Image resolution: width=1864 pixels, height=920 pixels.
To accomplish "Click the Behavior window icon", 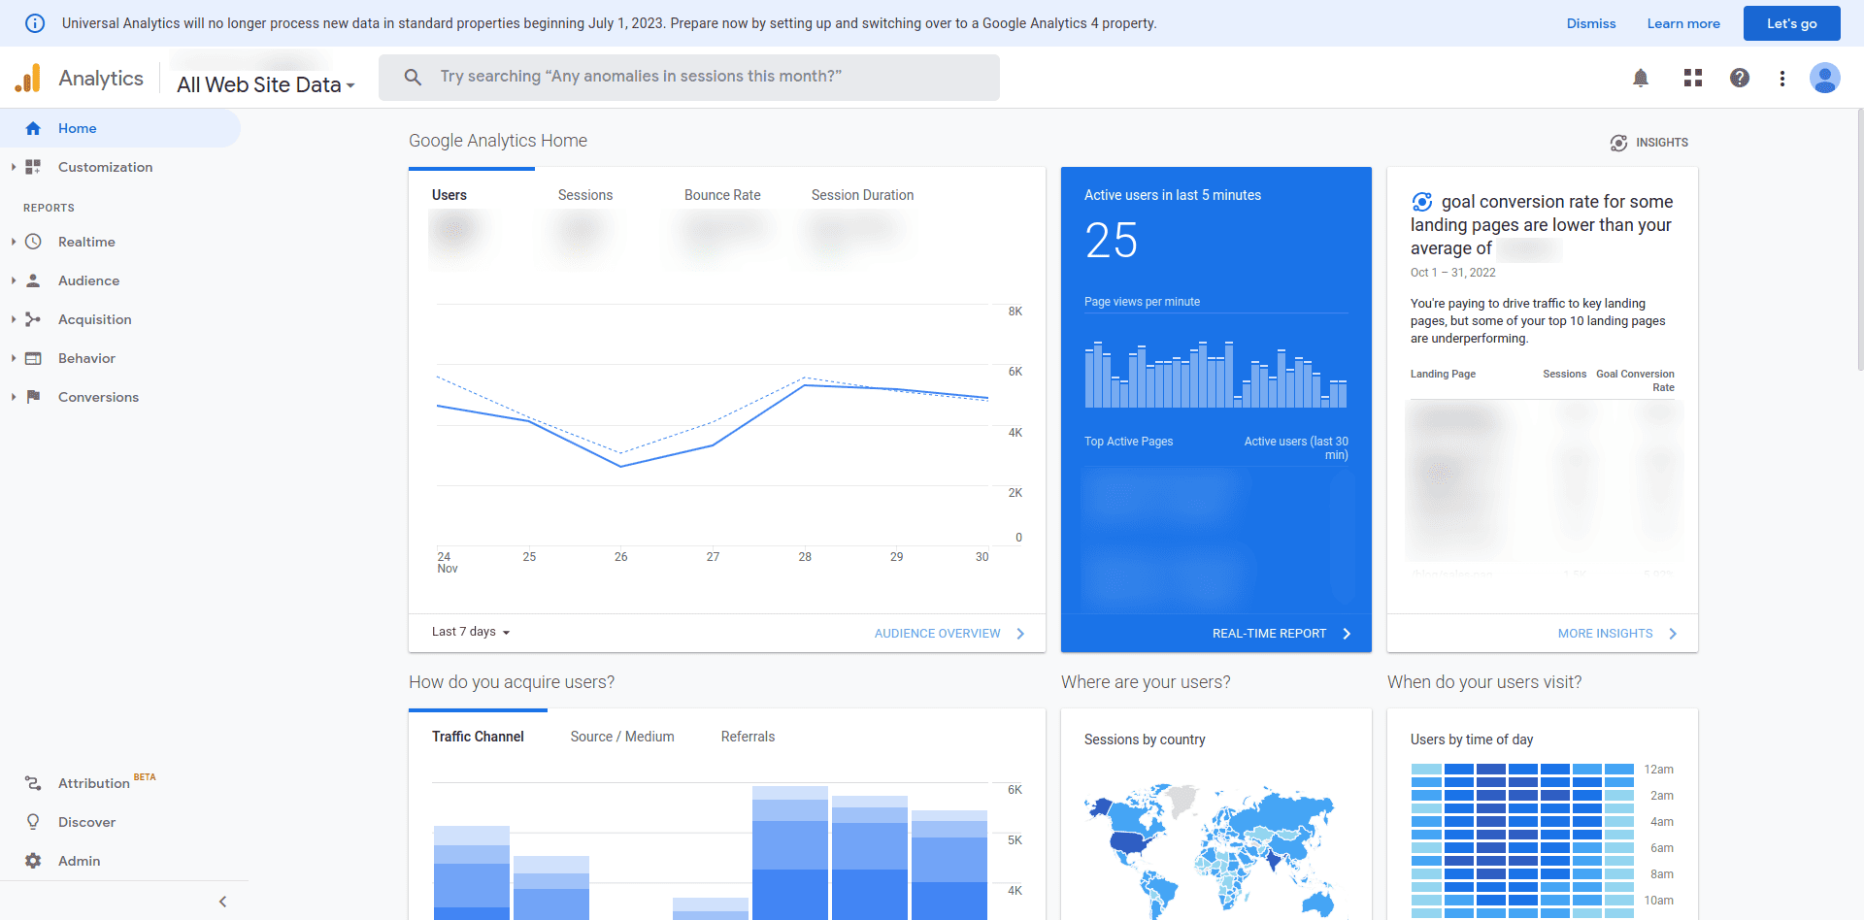I will point(33,358).
